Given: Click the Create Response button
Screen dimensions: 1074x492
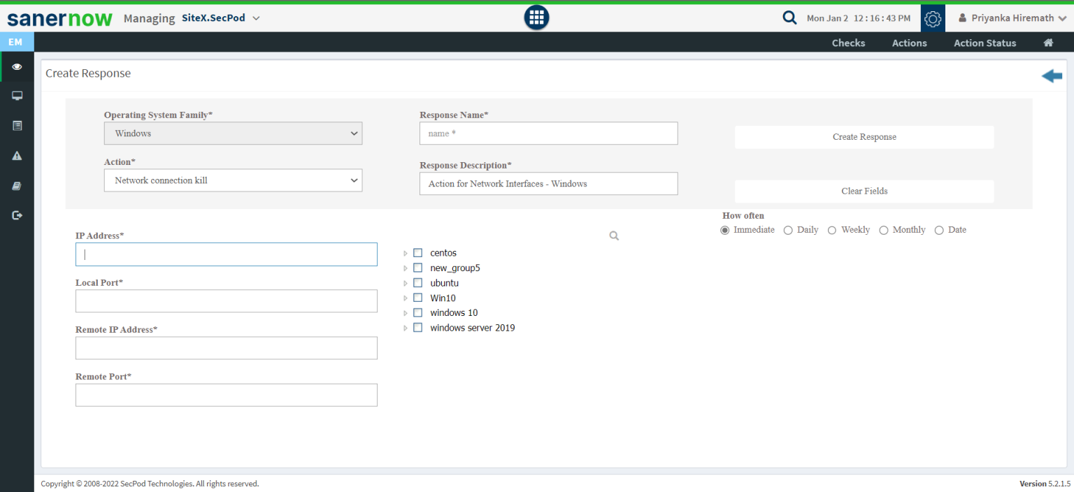Looking at the screenshot, I should pyautogui.click(x=864, y=137).
